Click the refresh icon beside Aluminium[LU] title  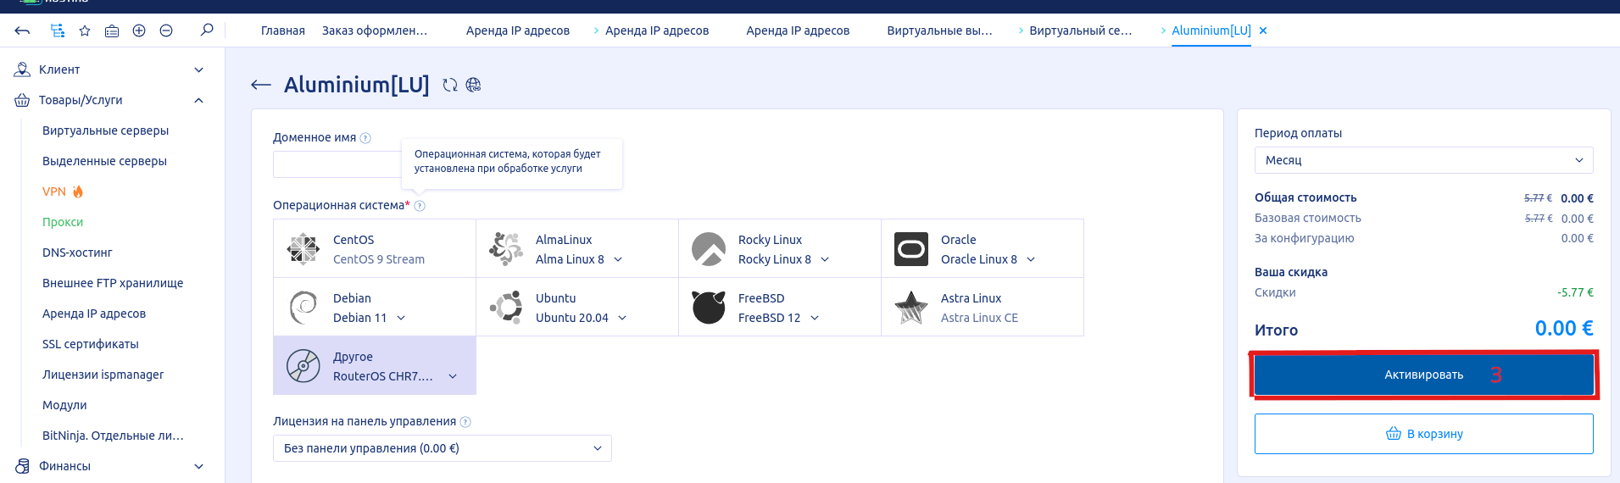click(450, 85)
